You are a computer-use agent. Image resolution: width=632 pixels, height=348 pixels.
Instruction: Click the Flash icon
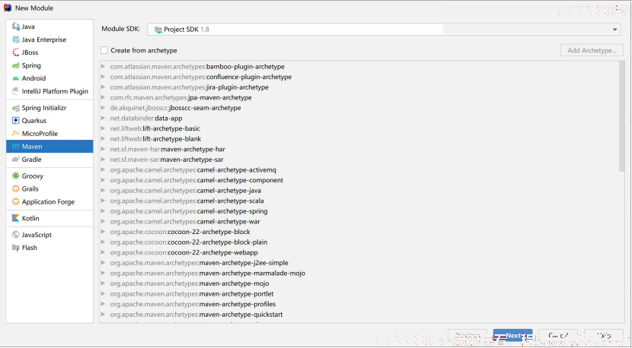[16, 248]
